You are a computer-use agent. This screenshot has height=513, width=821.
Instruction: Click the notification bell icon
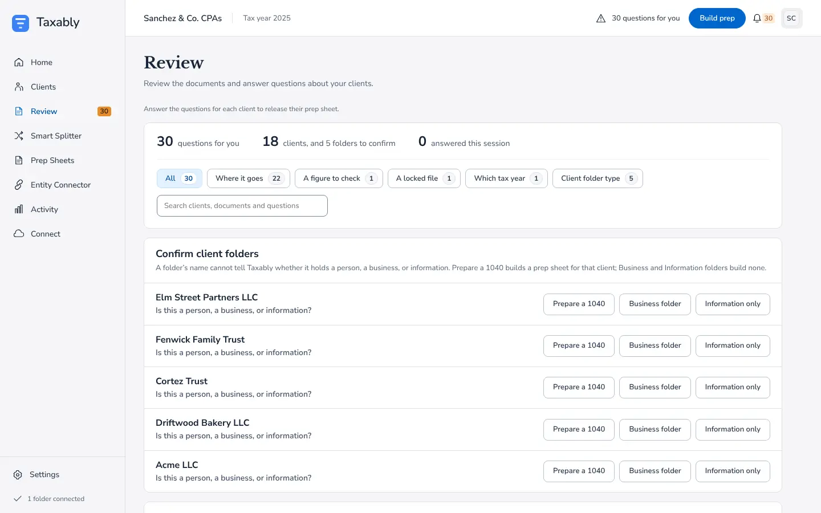[757, 18]
